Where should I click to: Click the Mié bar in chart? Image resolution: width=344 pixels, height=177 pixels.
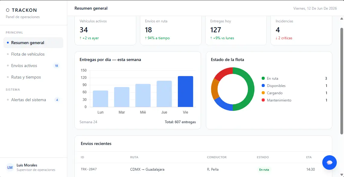point(143,95)
